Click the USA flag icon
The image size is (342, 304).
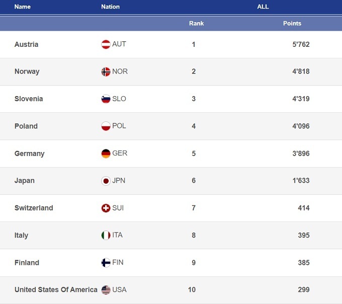(x=106, y=289)
